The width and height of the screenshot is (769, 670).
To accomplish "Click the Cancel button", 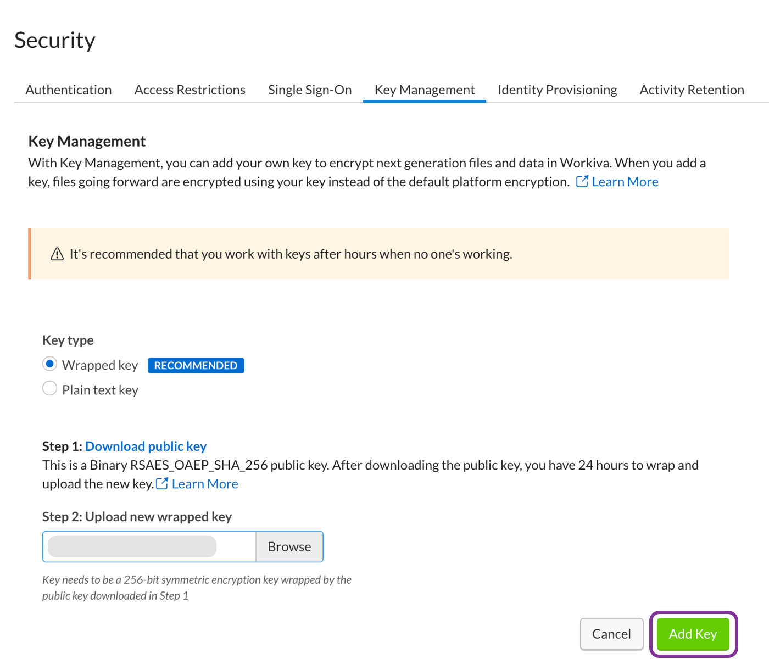I will [611, 634].
